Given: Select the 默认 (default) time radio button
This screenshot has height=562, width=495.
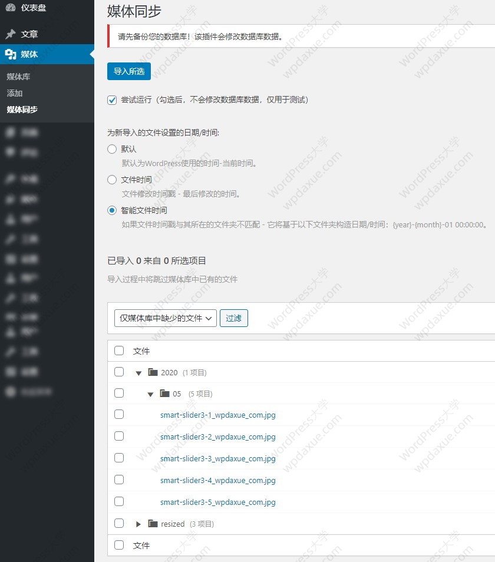Looking at the screenshot, I should click(x=112, y=149).
